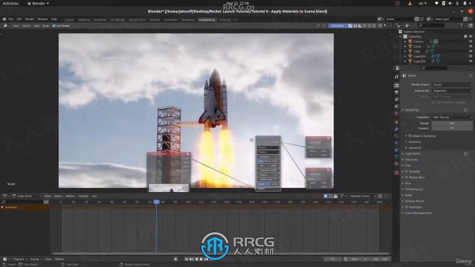Viewport: 475px width, 267px height.
Task: Click the play animation button
Action: pyautogui.click(x=201, y=259)
